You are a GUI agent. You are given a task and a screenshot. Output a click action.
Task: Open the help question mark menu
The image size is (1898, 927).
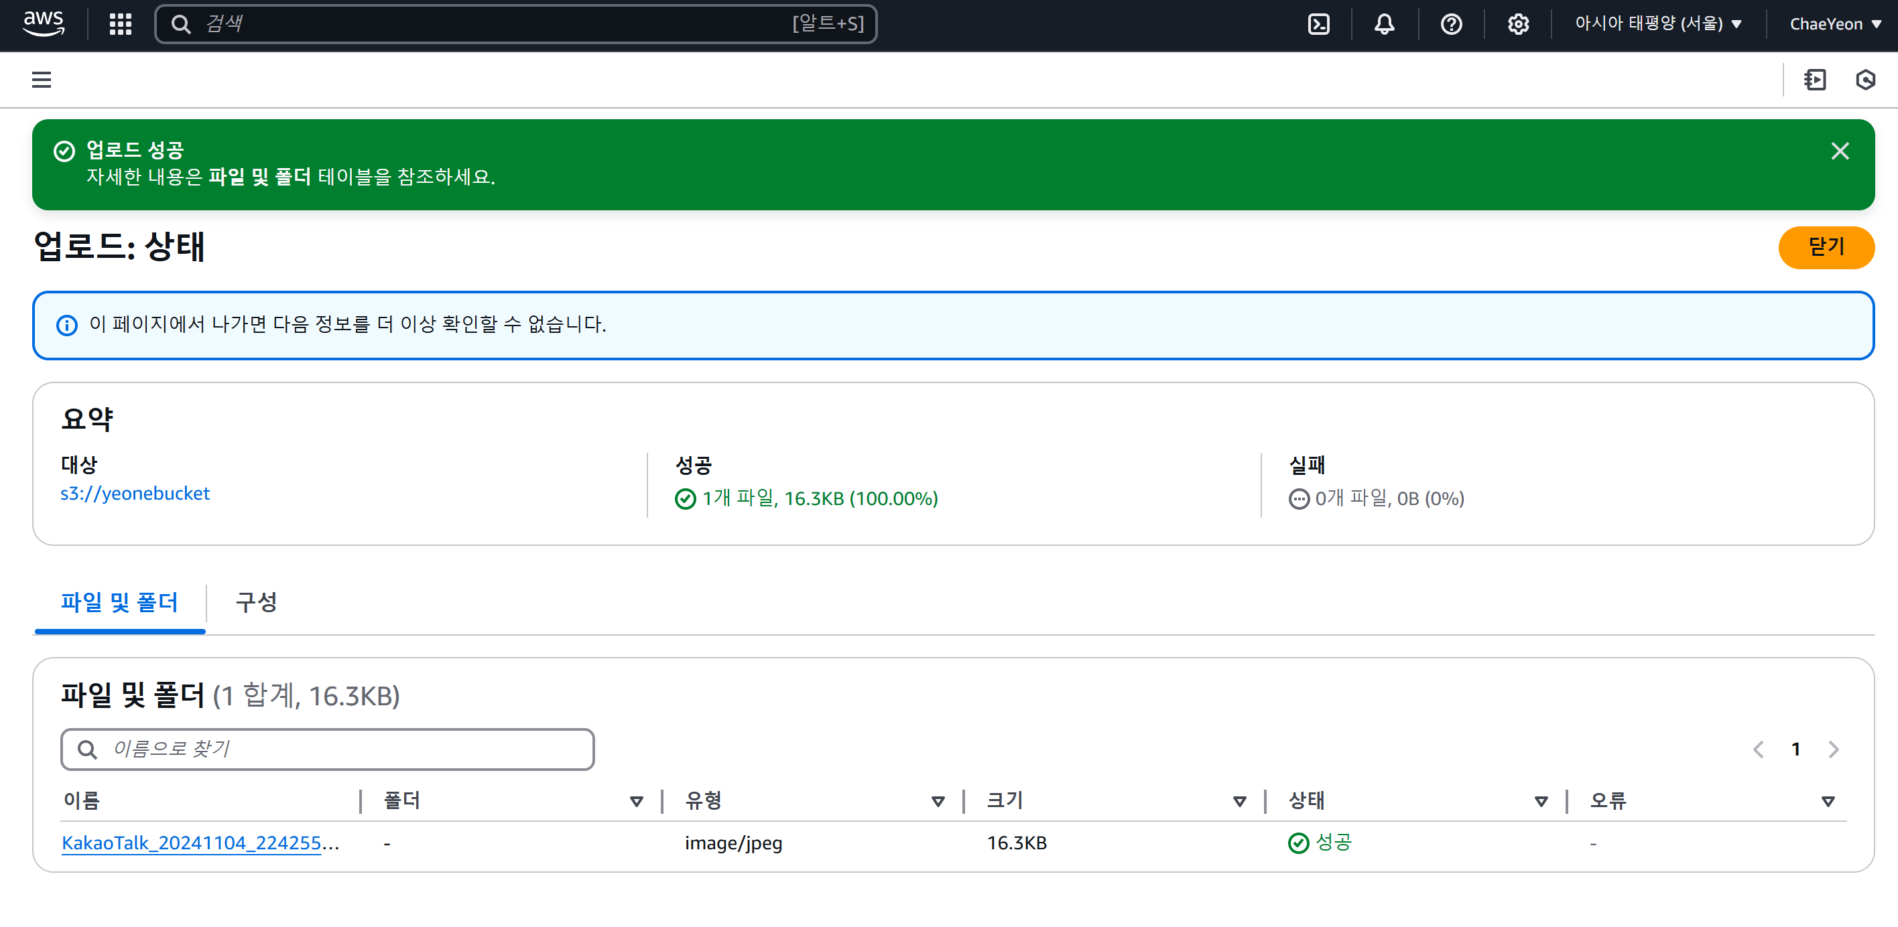[1451, 24]
